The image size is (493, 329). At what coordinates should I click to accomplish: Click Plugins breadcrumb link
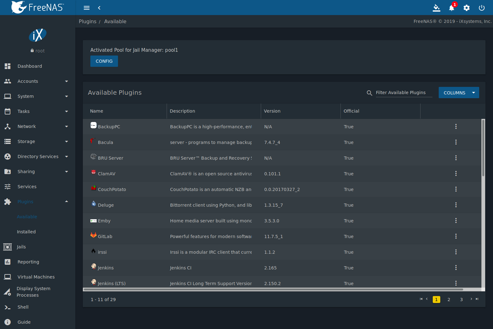click(x=88, y=21)
